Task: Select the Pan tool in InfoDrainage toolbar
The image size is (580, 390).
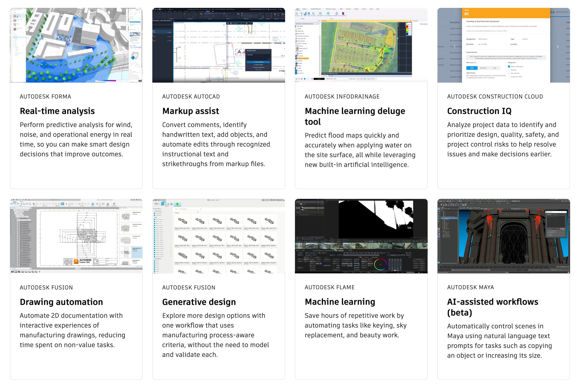Action: [302, 13]
